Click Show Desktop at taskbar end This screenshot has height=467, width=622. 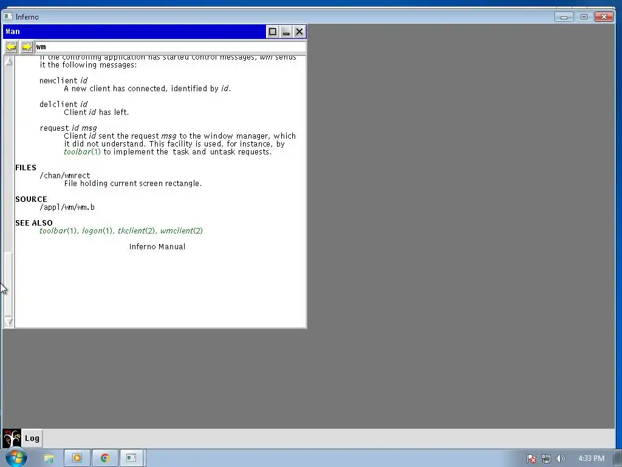618,458
